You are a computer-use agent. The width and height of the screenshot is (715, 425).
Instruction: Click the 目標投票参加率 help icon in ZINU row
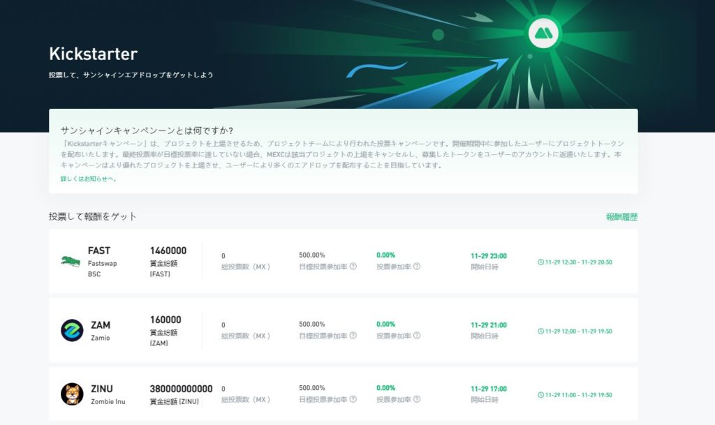coord(353,400)
